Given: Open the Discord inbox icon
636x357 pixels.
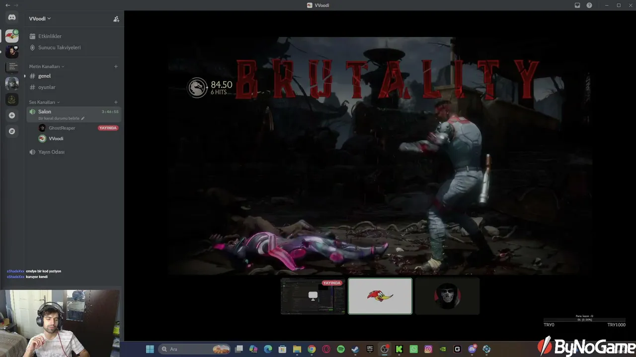Looking at the screenshot, I should [577, 5].
